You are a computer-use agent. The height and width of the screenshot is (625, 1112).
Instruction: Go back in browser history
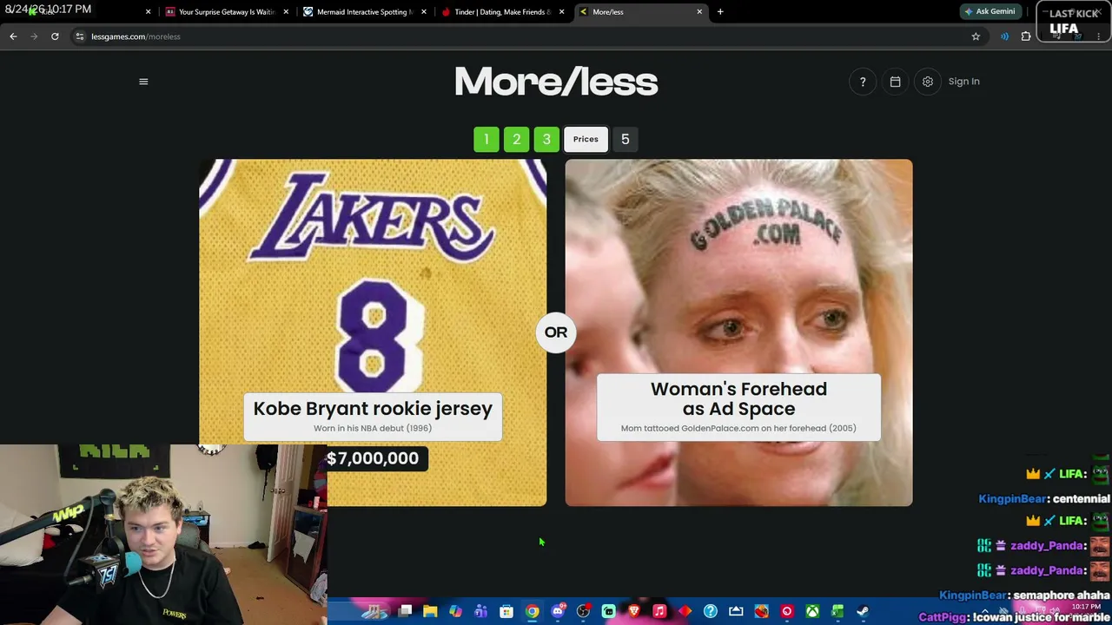point(13,36)
